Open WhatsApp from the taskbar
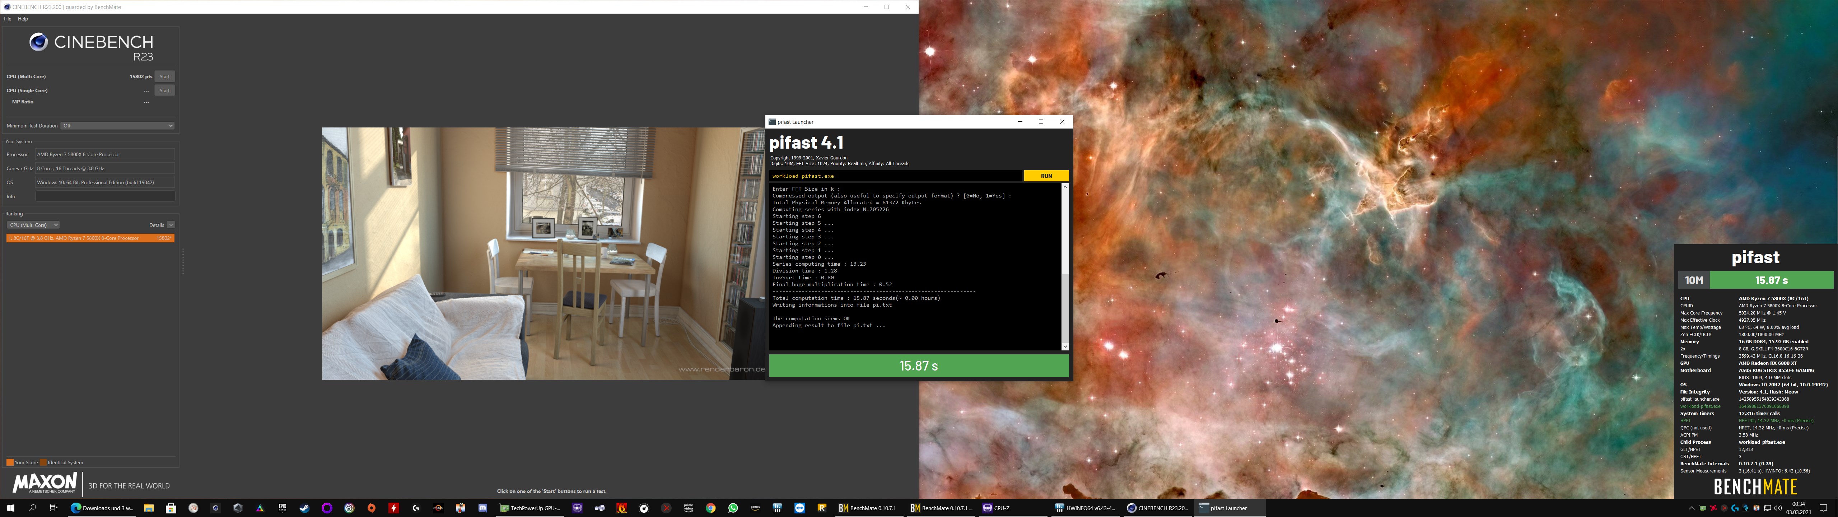Screen dimensions: 1838x517 733,508
